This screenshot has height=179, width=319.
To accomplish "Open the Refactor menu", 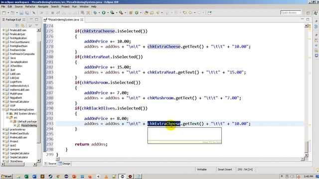I will pos(30,6).
